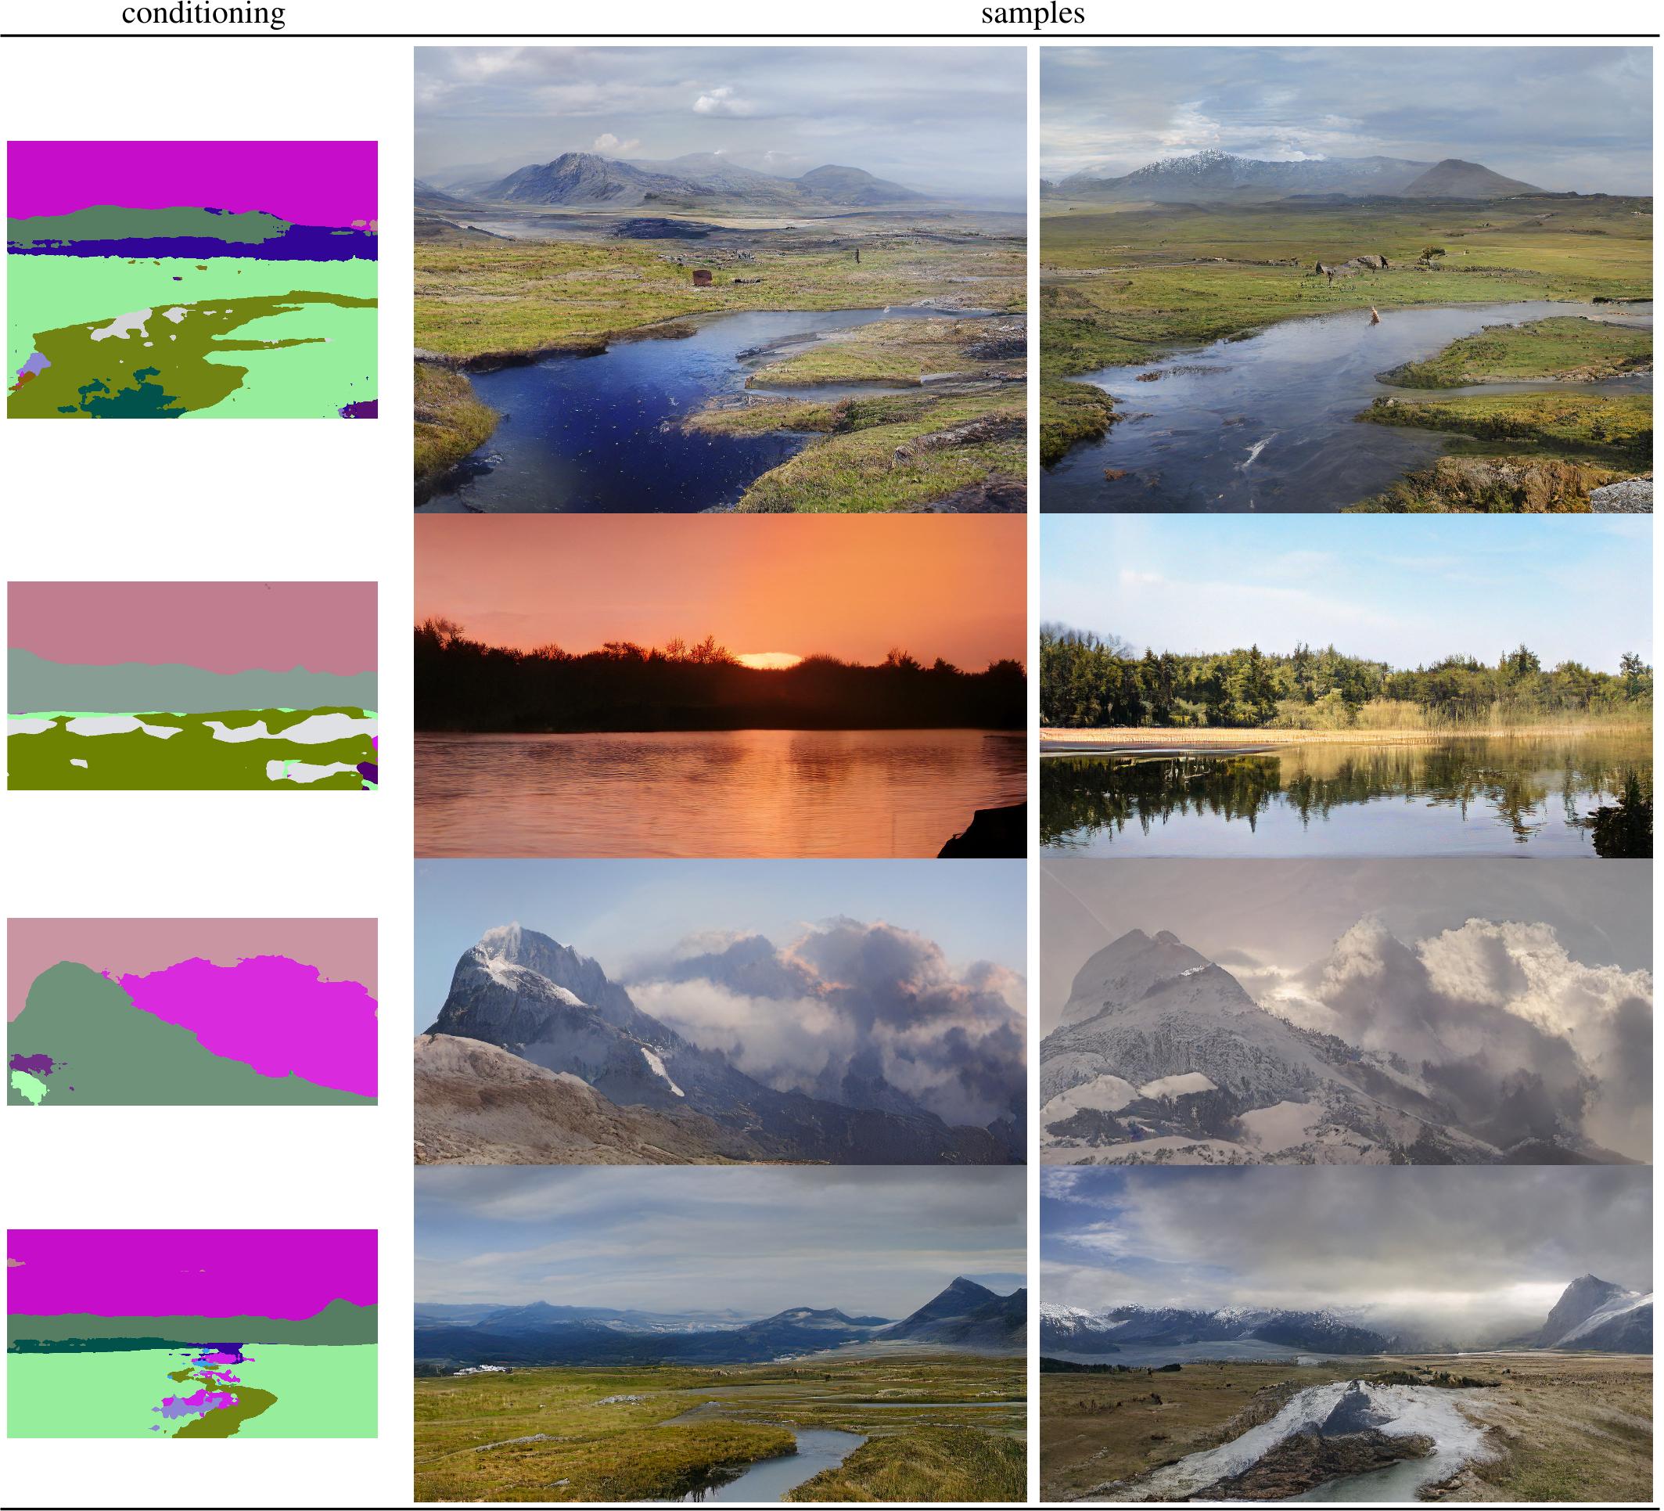
Task: Open the grey snowy mountain cloud sample
Action: pyautogui.click(x=1346, y=1012)
